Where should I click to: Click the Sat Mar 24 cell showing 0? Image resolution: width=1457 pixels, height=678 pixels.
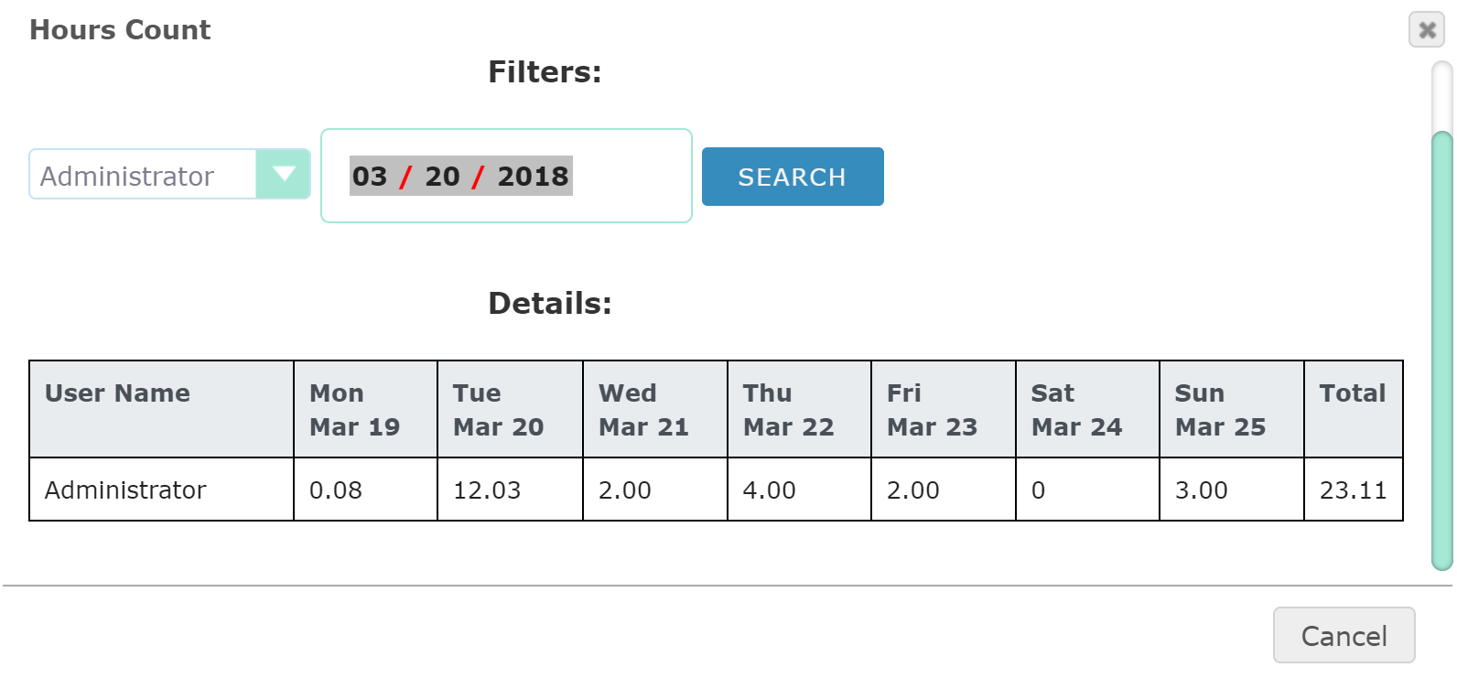point(1037,490)
